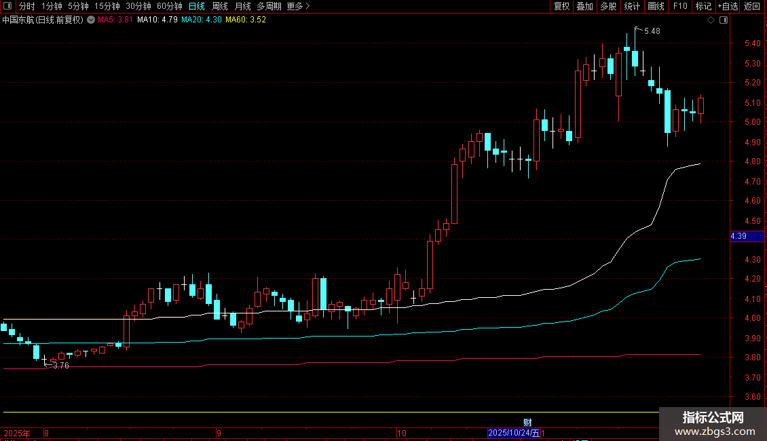Toggle the left sidebar panel icon

pyautogui.click(x=7, y=6)
